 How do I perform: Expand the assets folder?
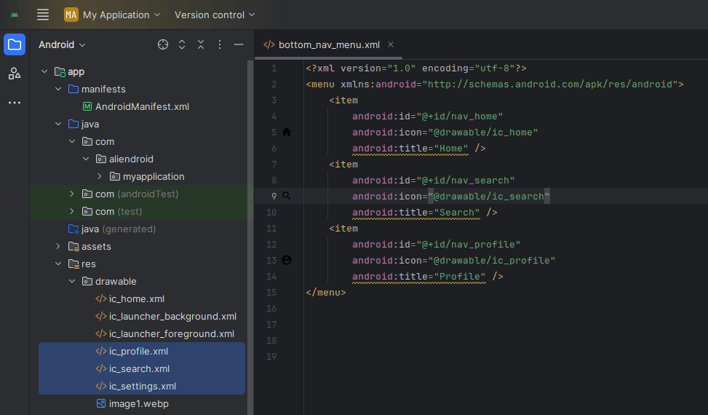(x=58, y=246)
